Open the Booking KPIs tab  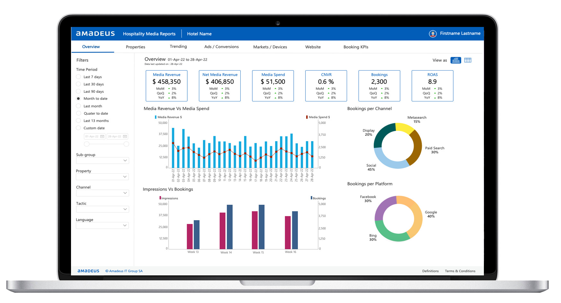coord(356,47)
